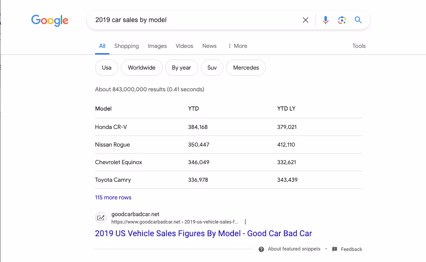The width and height of the screenshot is (426, 262).
Task: Apply the Usa filter chip
Action: (106, 68)
